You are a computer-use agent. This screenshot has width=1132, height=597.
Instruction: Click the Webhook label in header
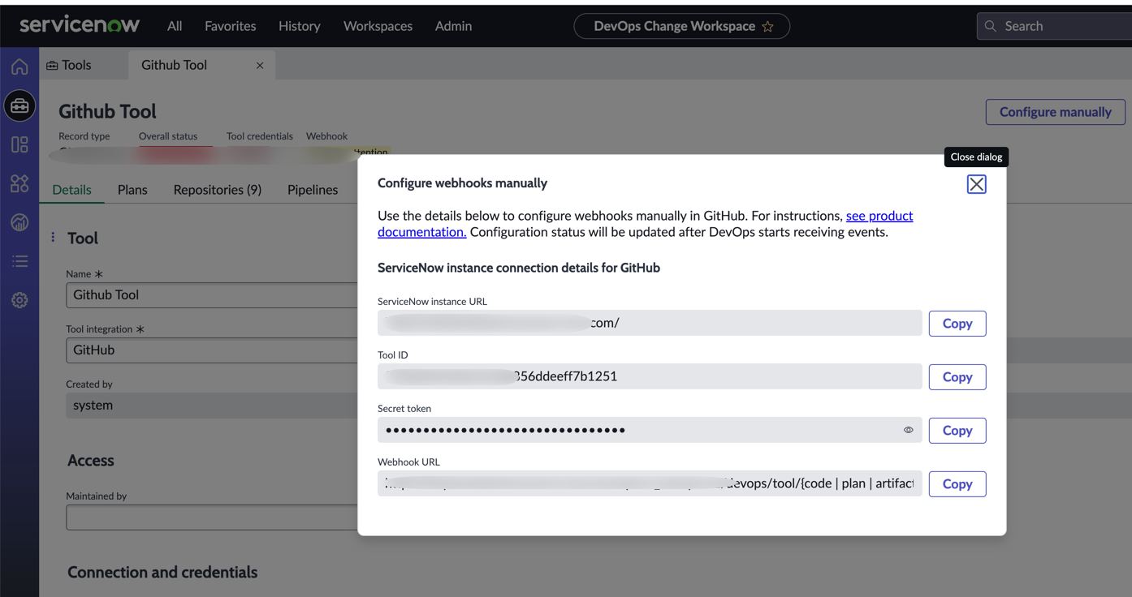click(x=326, y=136)
